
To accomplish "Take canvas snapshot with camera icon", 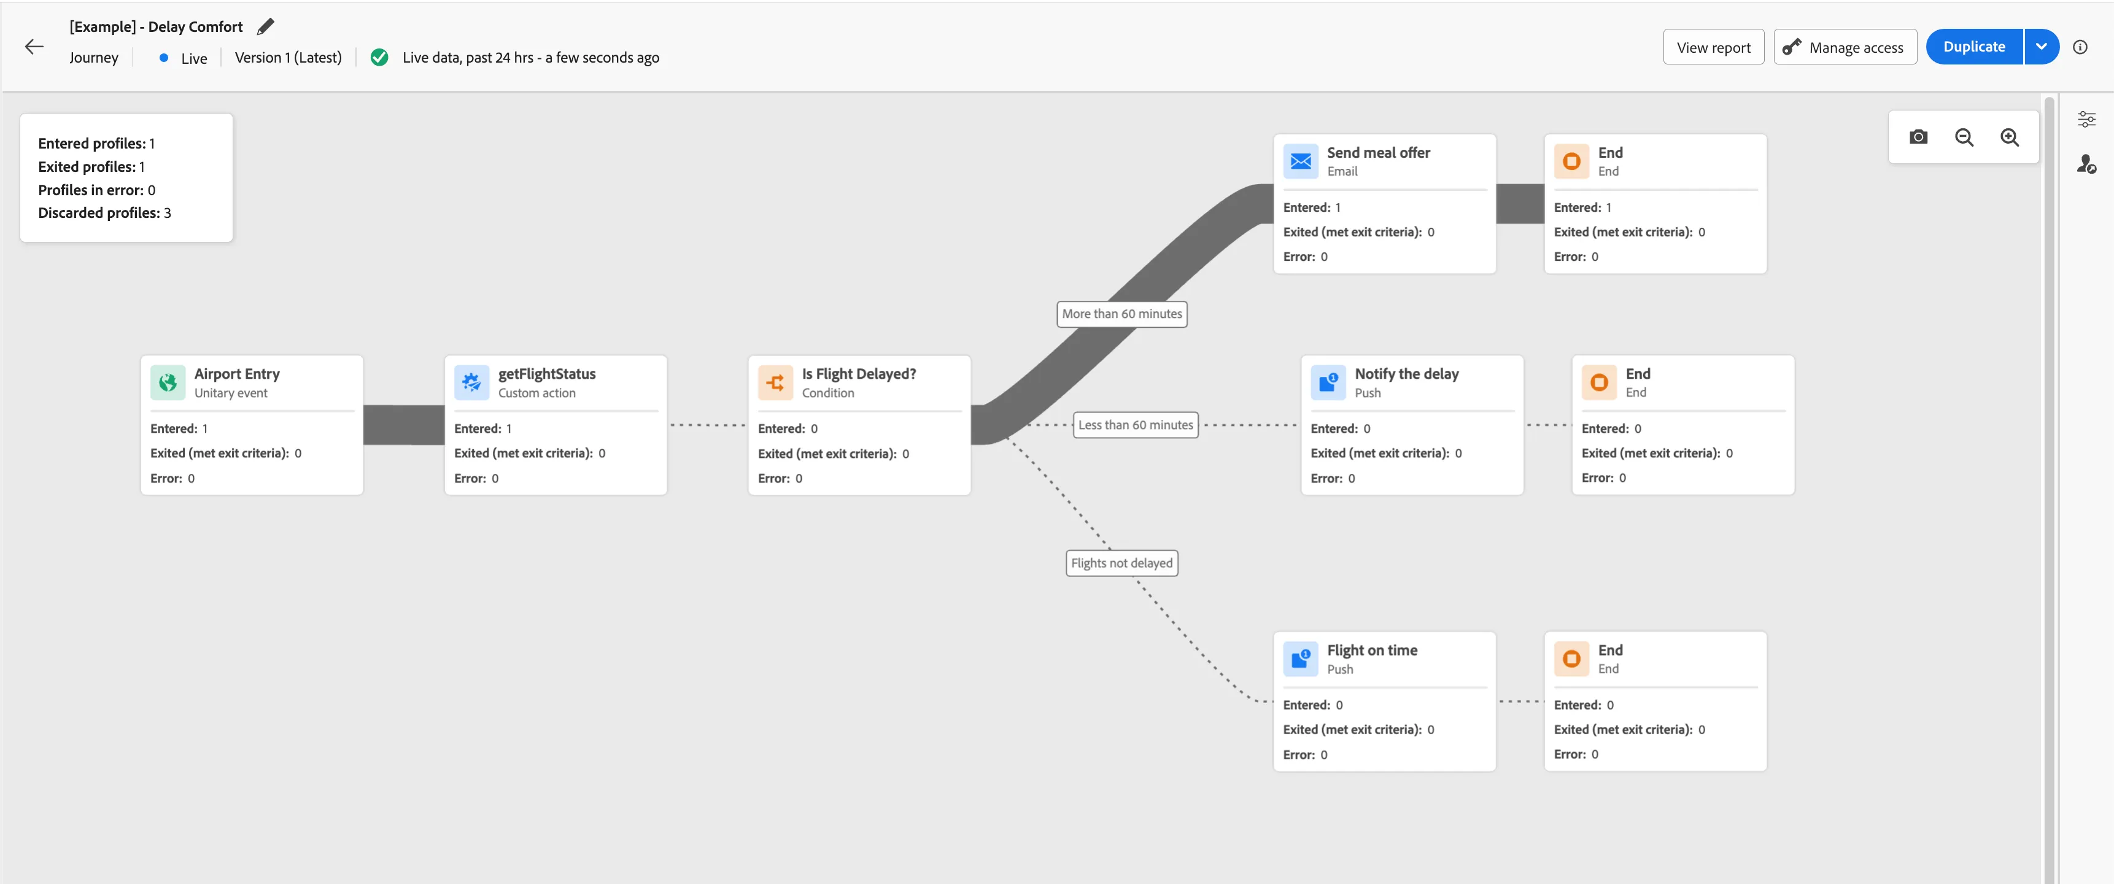I will point(1918,137).
